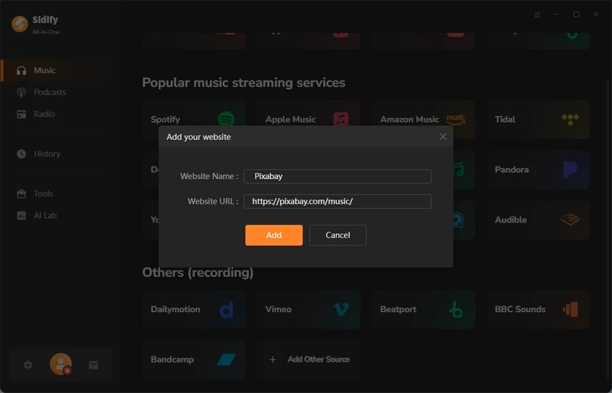The image size is (612, 393).
Task: Select the Dailymotion recording source
Action: pyautogui.click(x=194, y=309)
